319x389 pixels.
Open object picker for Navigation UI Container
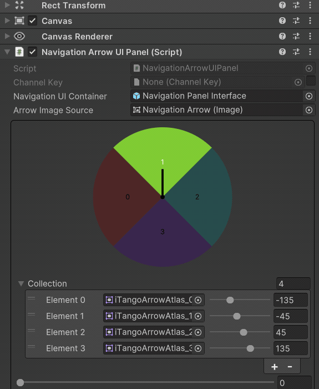point(309,96)
